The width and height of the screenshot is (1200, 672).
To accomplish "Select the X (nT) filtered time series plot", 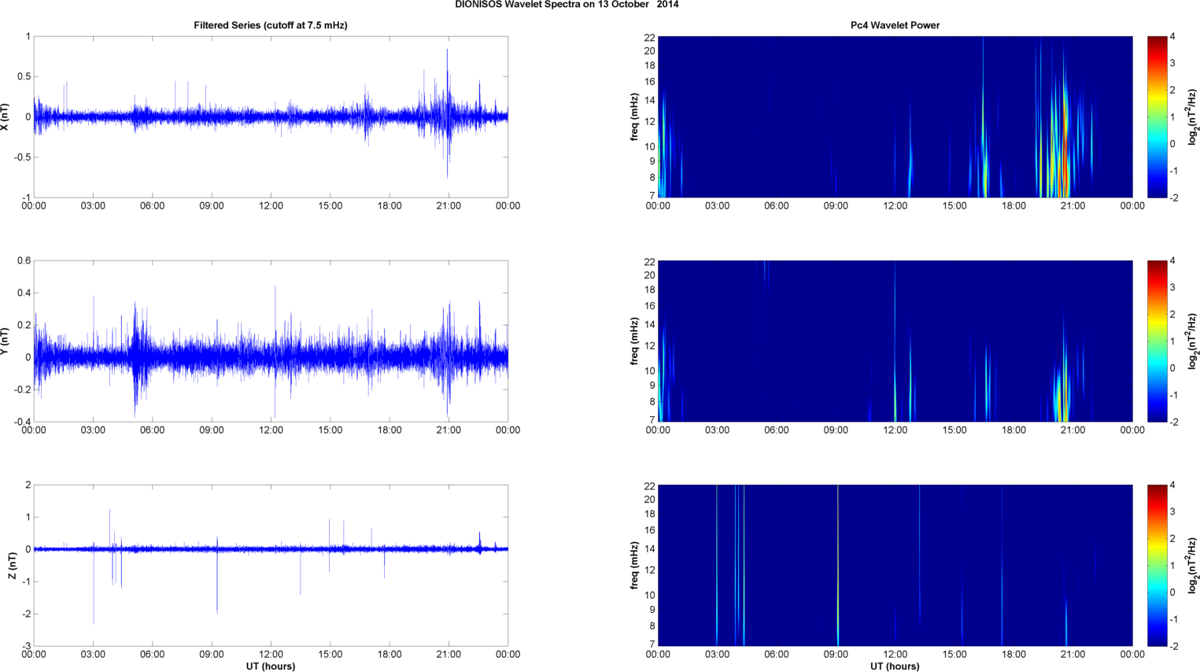I will [271, 116].
